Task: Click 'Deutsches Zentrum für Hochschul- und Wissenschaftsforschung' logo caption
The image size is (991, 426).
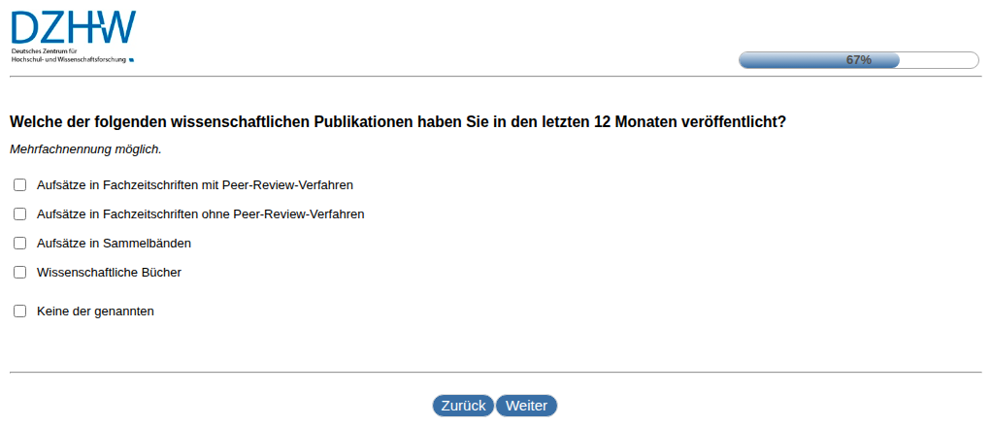Action: pos(72,55)
